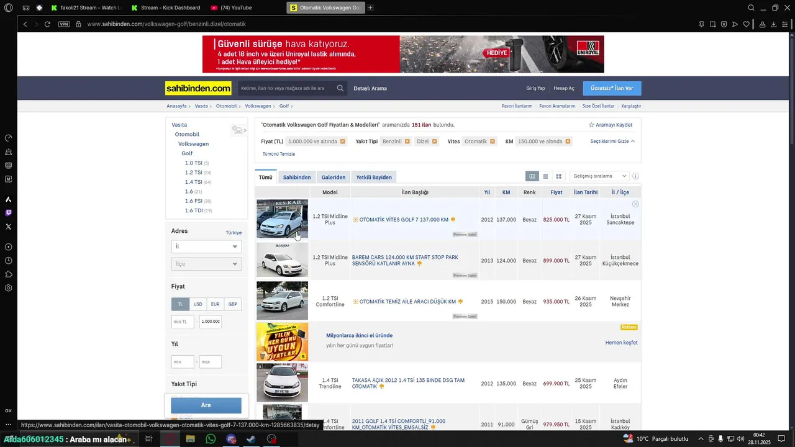The width and height of the screenshot is (795, 447).
Task: Switch to the Yetkili Bayiden tab
Action: tap(374, 177)
